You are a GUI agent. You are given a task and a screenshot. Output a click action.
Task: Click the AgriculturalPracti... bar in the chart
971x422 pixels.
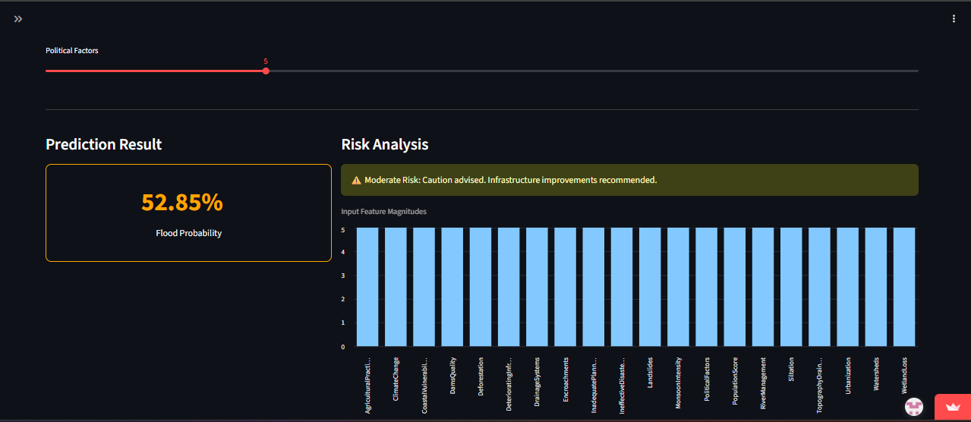click(x=367, y=287)
